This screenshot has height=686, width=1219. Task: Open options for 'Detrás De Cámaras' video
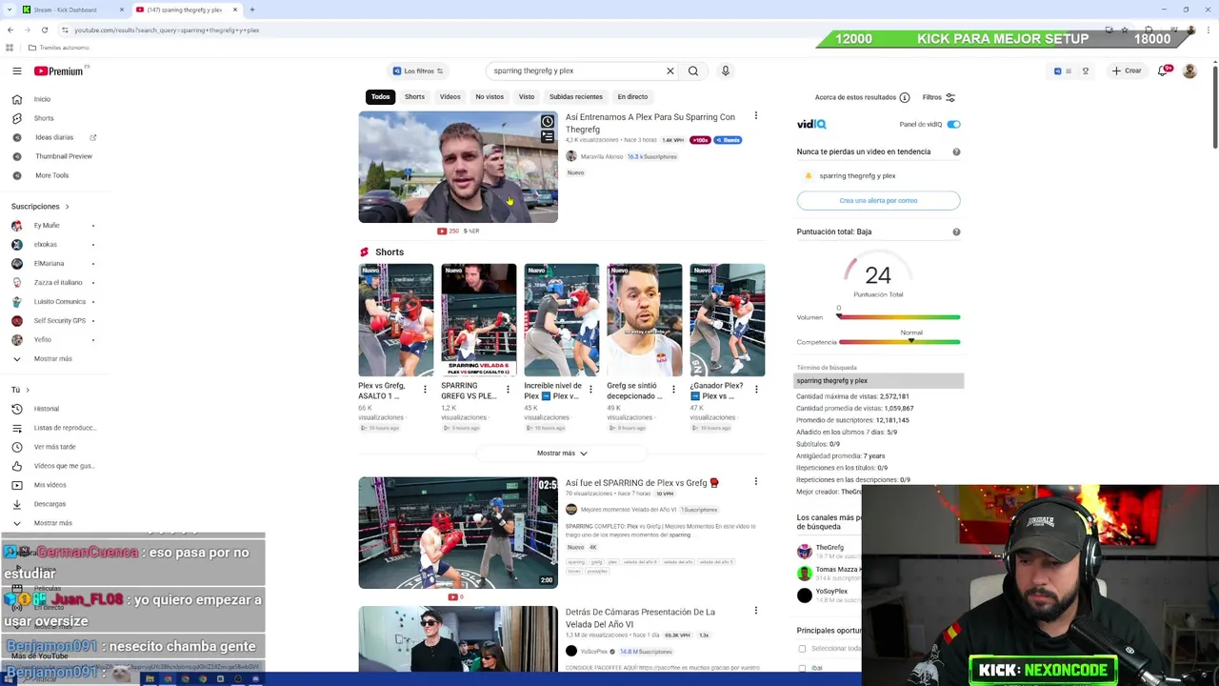click(x=756, y=611)
